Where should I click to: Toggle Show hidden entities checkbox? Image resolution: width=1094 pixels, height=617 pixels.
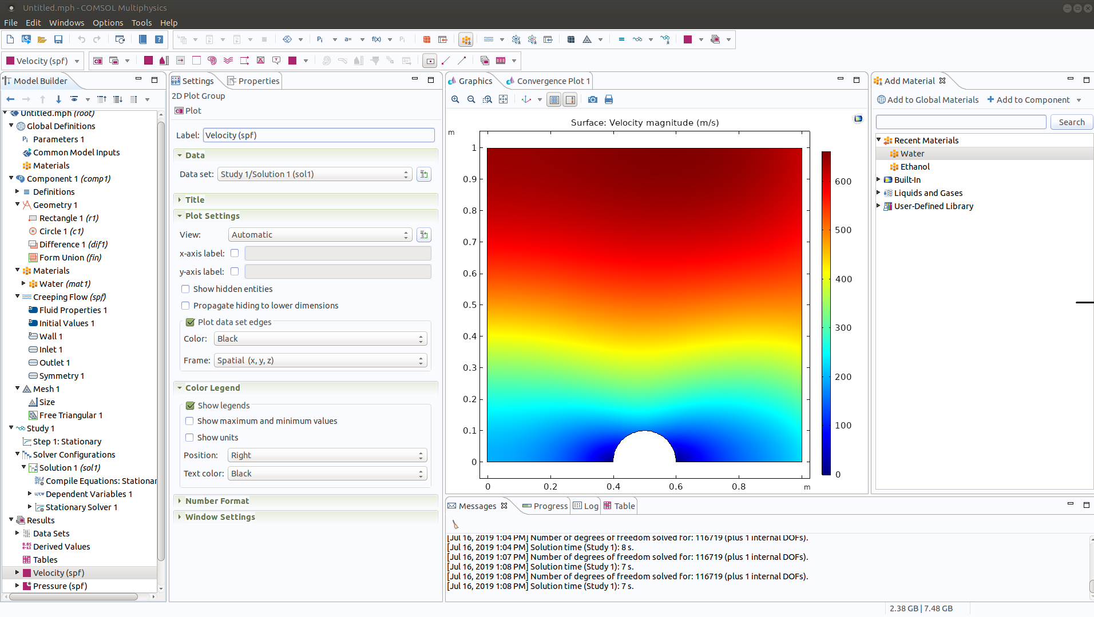click(185, 289)
